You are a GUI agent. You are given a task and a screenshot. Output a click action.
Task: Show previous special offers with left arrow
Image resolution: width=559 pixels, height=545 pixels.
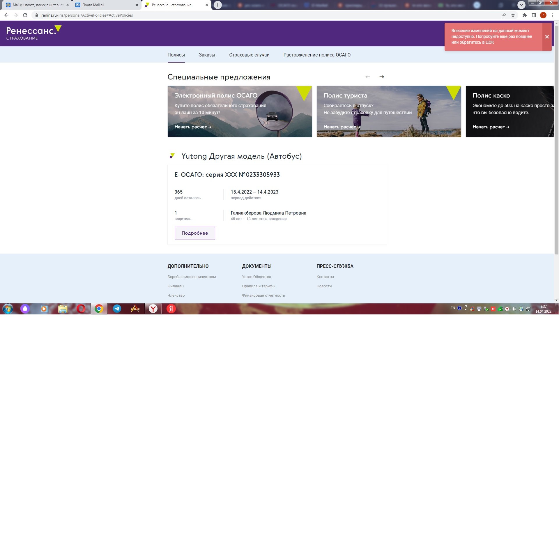pos(368,77)
